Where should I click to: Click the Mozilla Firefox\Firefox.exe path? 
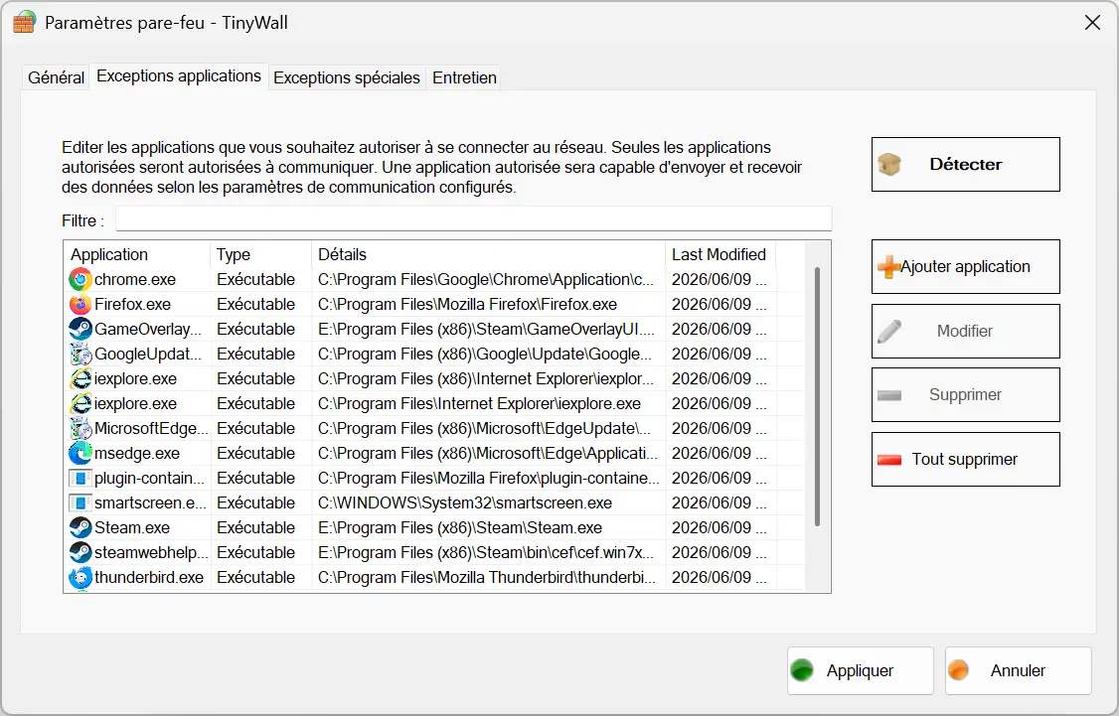[467, 305]
